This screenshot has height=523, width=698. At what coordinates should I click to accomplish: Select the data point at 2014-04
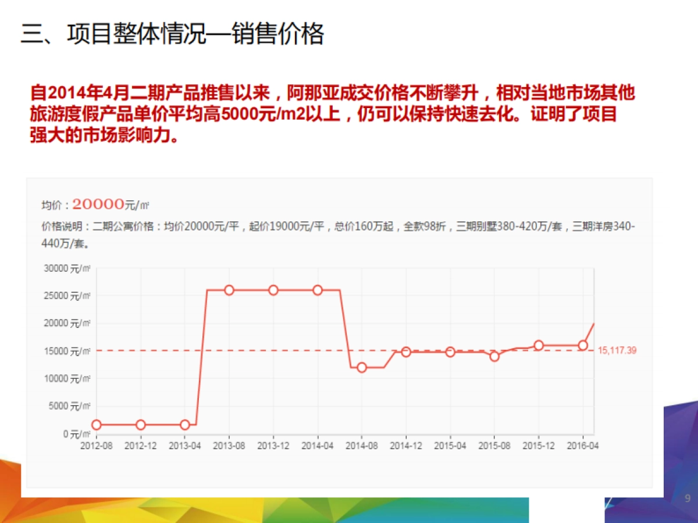318,289
